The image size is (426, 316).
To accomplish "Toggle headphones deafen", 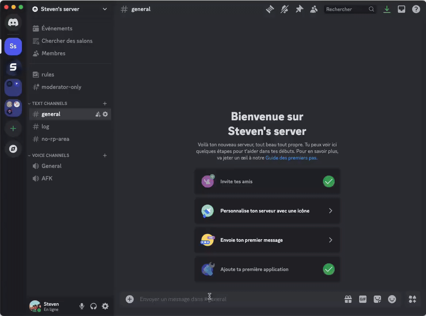I will pyautogui.click(x=94, y=306).
